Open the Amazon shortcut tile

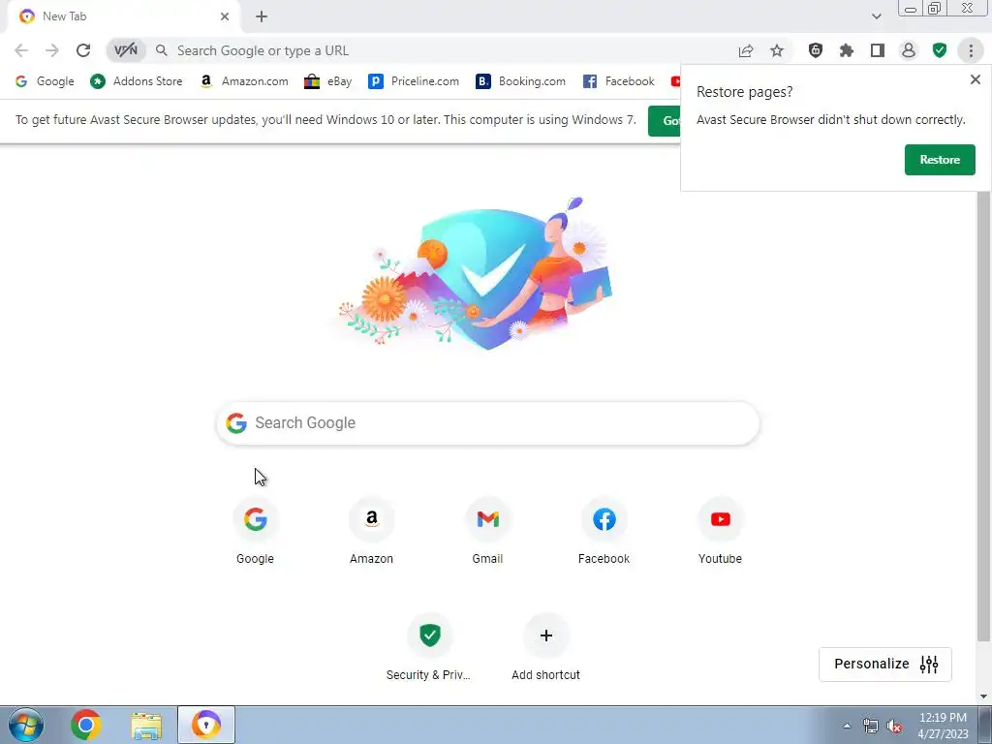(x=371, y=532)
